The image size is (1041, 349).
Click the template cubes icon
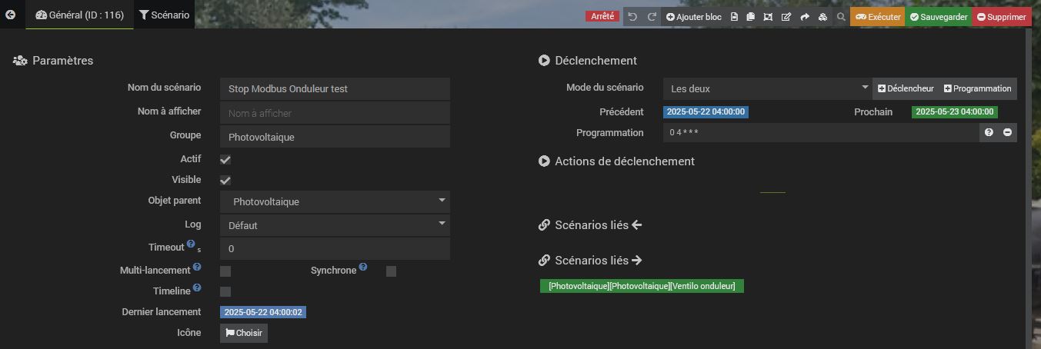click(x=822, y=16)
